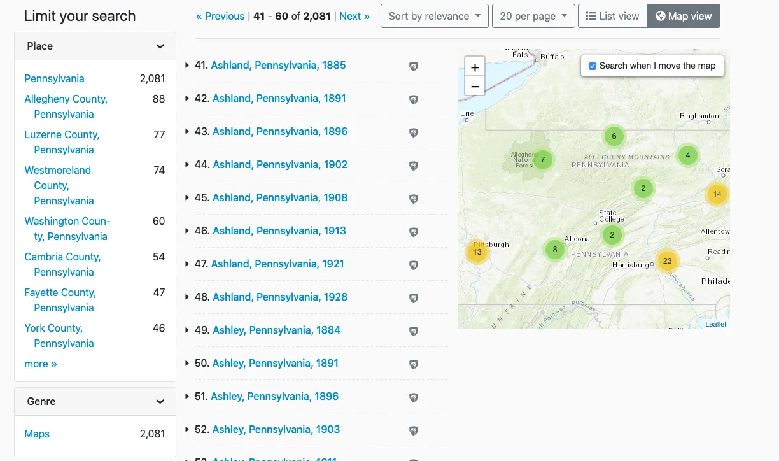Zoom in on the map
779x461 pixels.
475,67
